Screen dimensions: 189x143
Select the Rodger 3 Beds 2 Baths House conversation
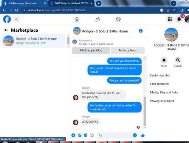click(x=33, y=41)
